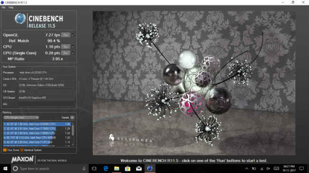
Task: Toggle the CPU test checkbox
Action: pyautogui.click(x=73, y=47)
